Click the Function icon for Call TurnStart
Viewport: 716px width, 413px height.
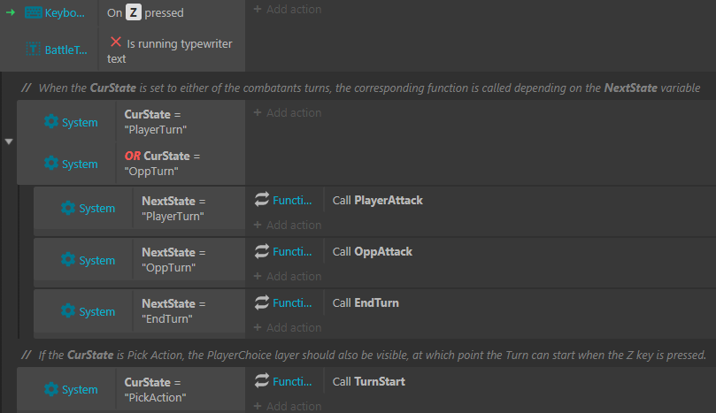[262, 380]
